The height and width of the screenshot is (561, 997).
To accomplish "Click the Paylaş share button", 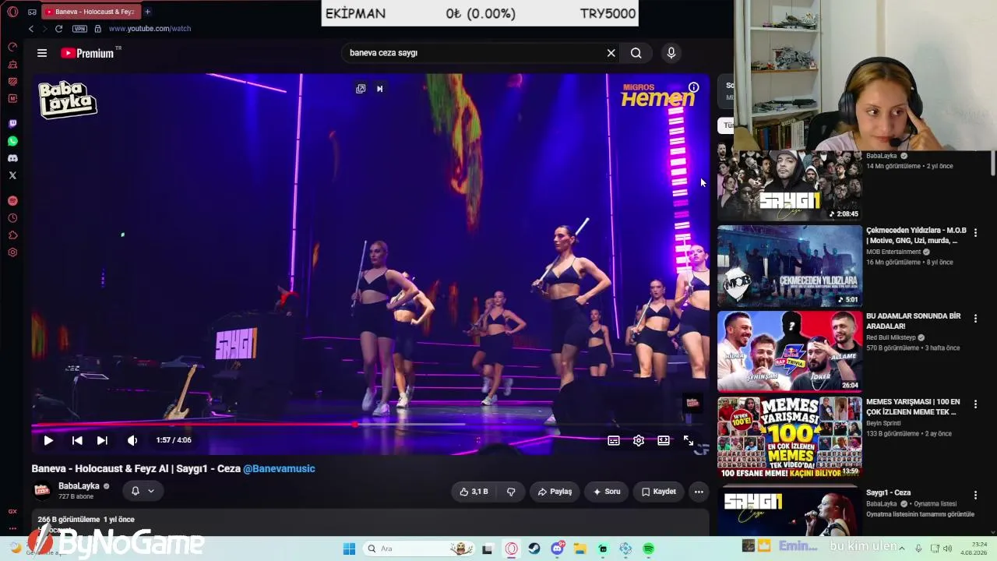I will 555,492.
